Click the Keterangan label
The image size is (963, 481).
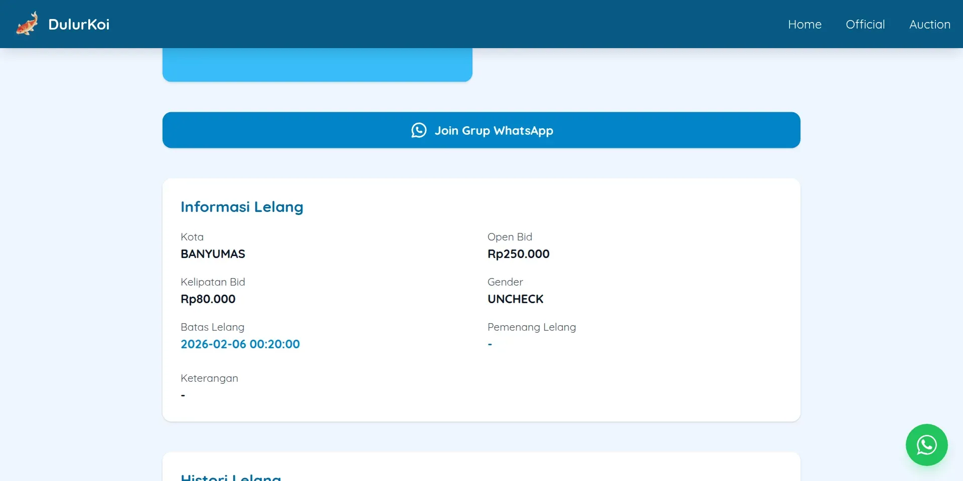[x=209, y=378]
